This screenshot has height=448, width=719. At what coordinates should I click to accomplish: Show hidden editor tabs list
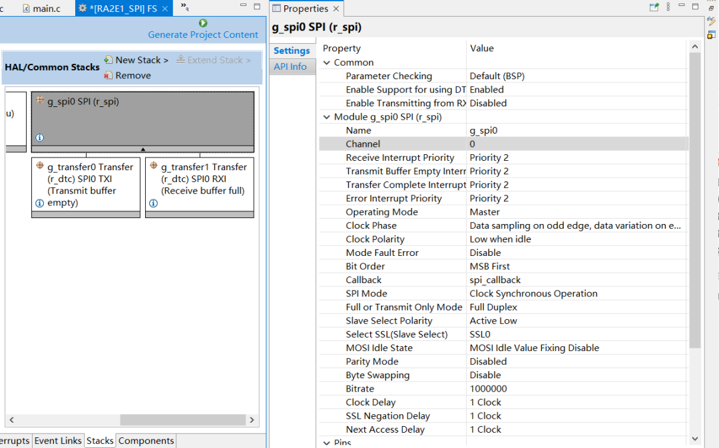(x=184, y=7)
